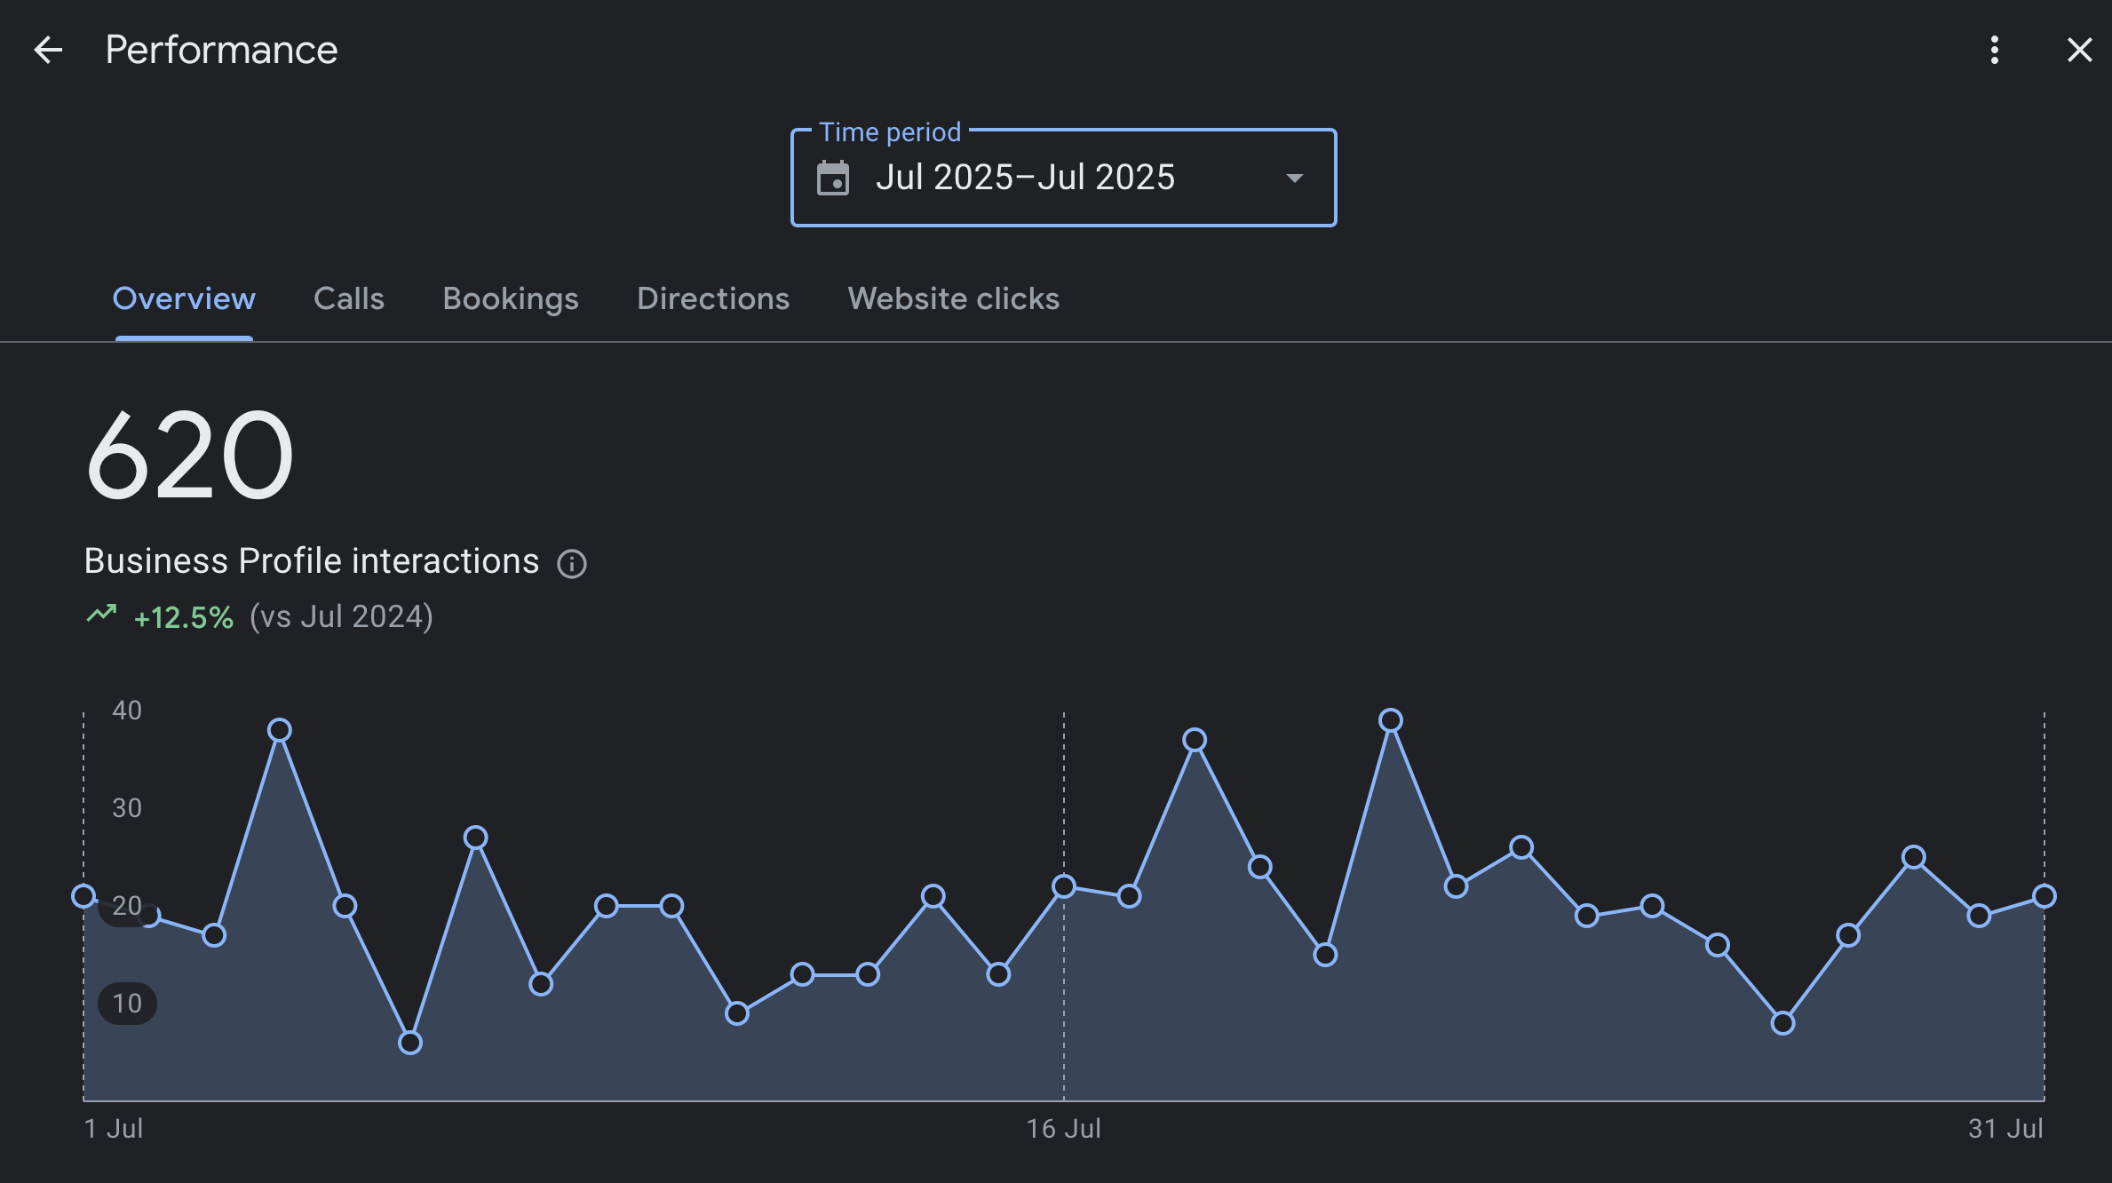
Task: Open the Website clicks tab
Action: (x=953, y=298)
